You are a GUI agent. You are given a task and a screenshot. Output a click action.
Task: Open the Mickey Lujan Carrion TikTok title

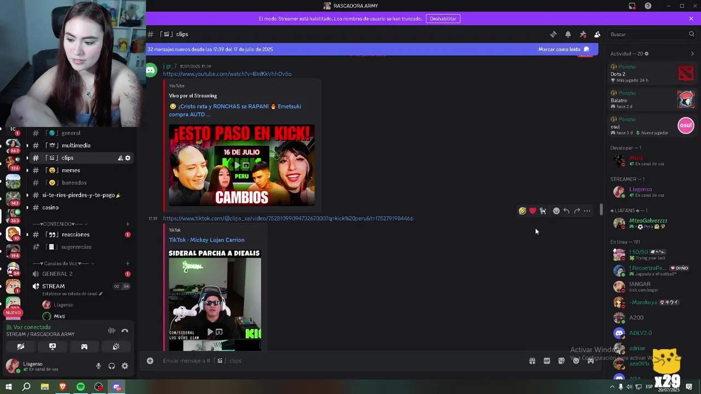[206, 240]
